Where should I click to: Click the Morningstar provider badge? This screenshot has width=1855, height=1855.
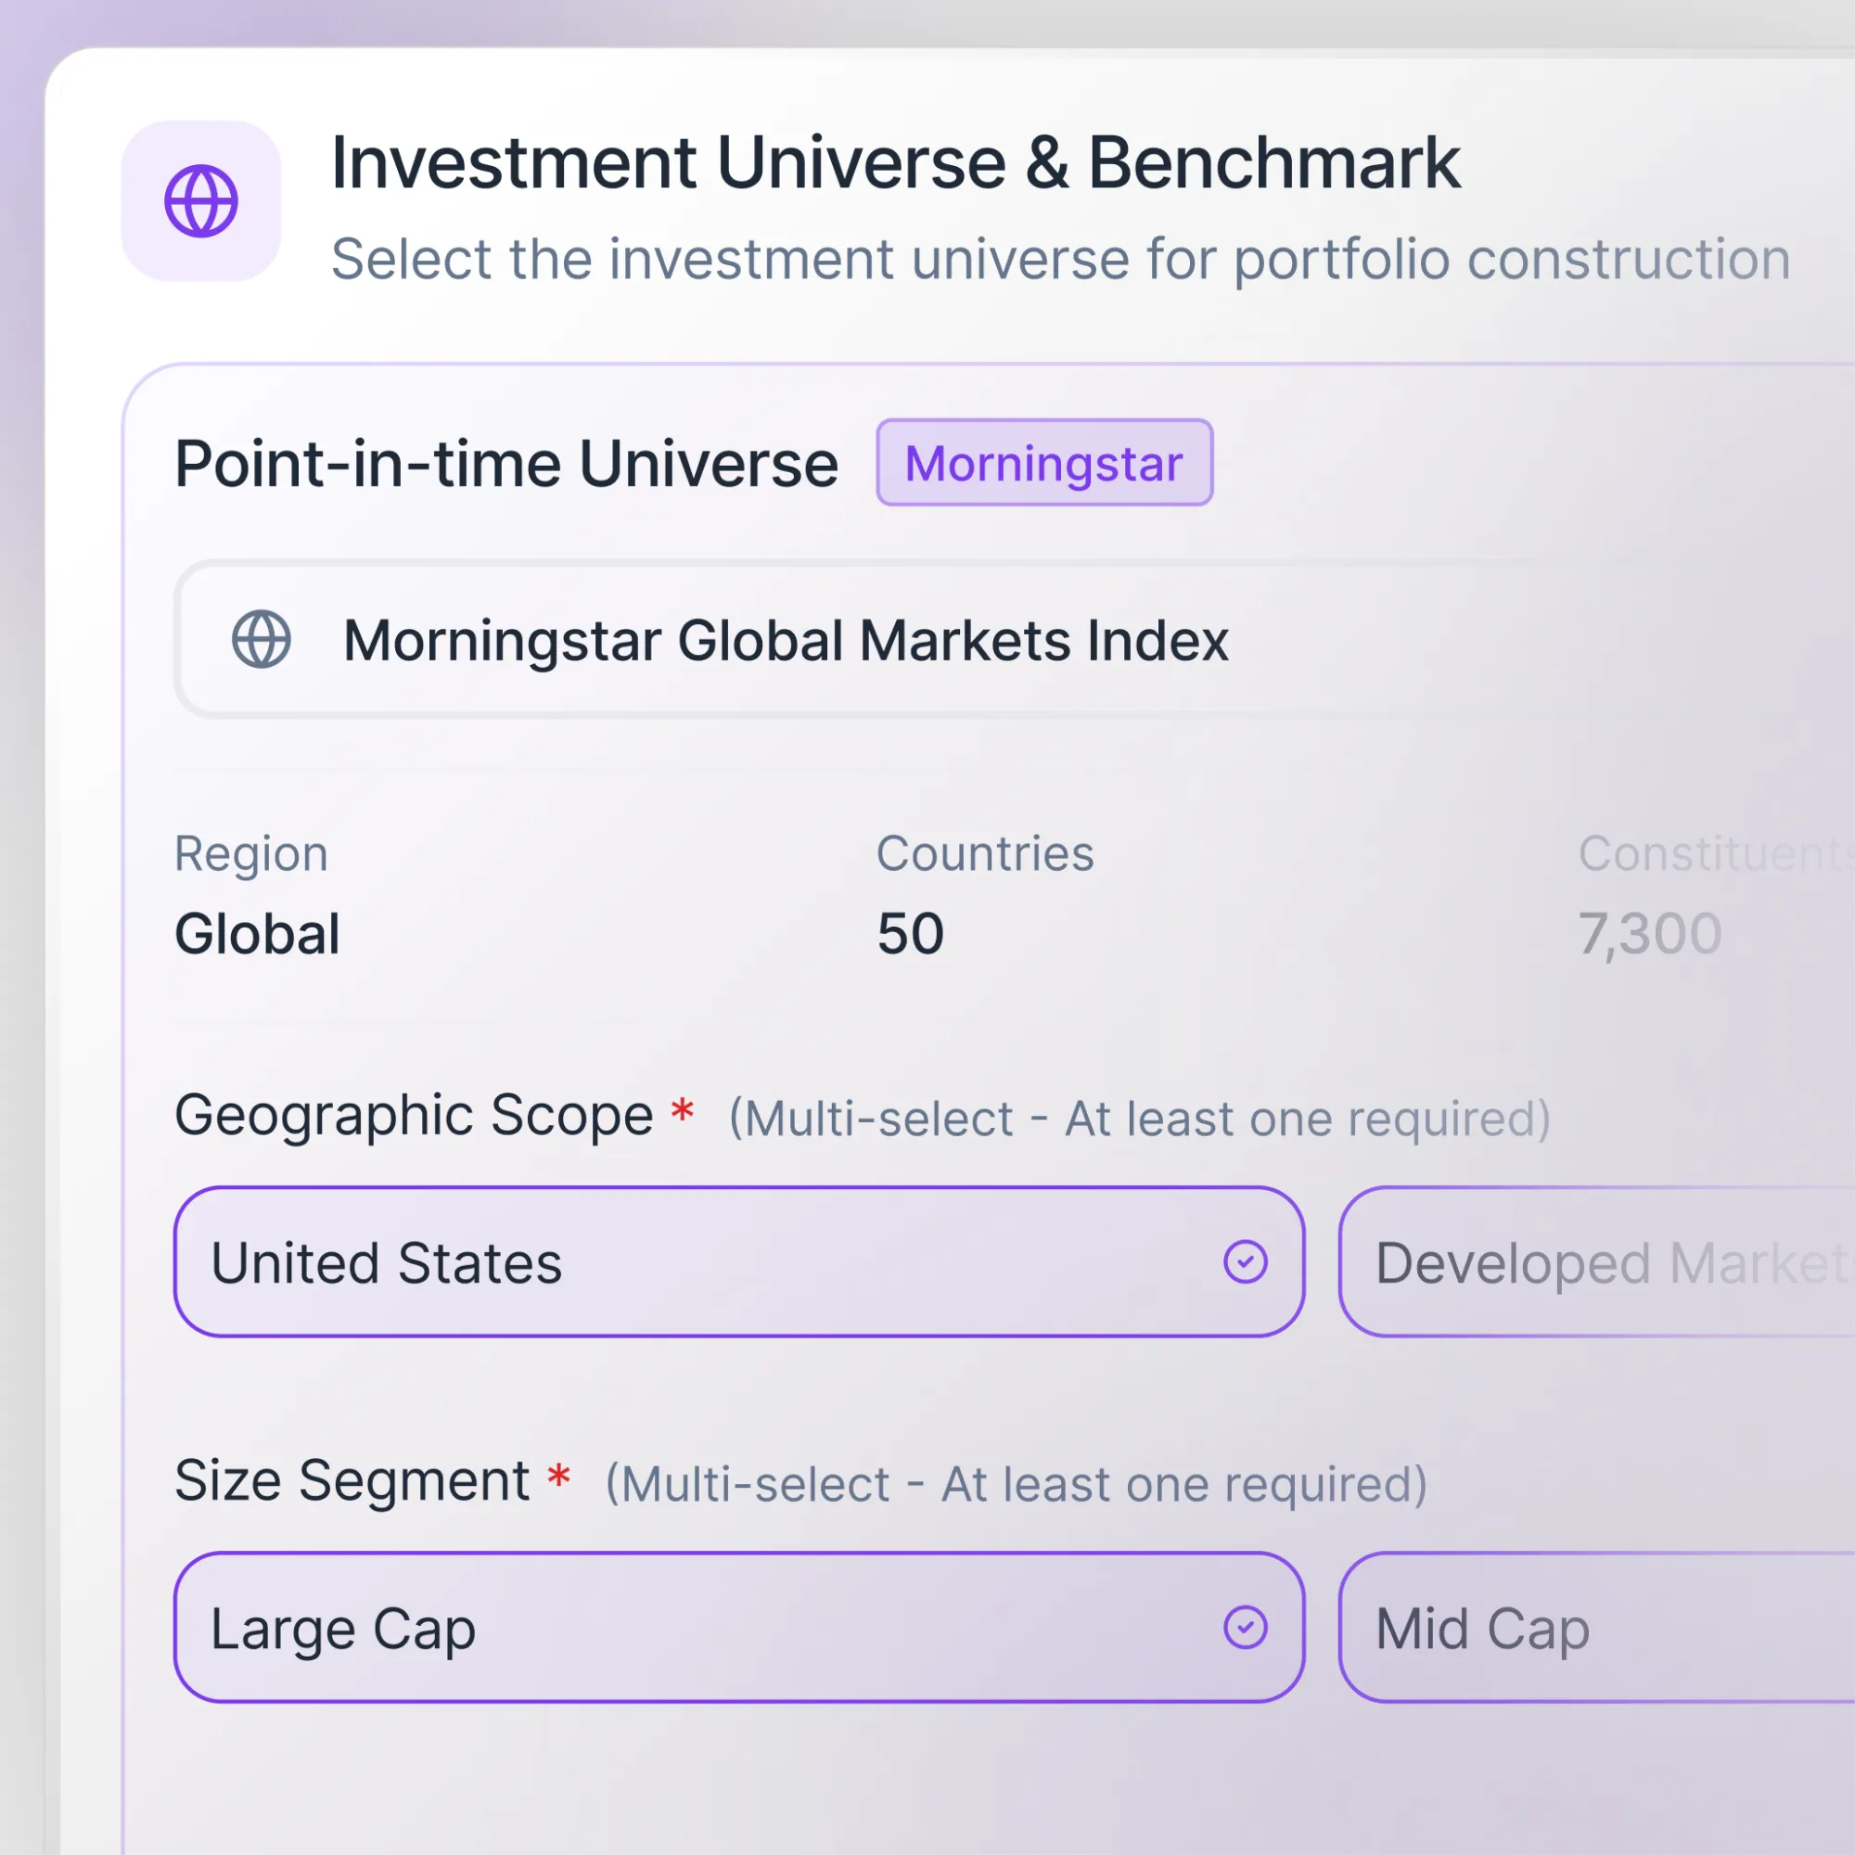tap(1043, 463)
